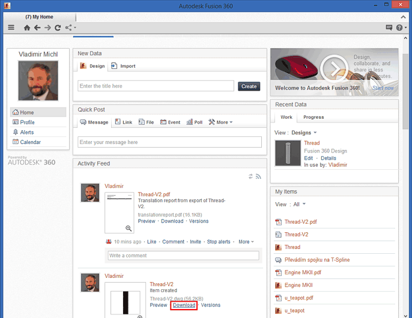Screen dimensions: 412x318
Task: Open the hamburger menu icon
Action: pyautogui.click(x=11, y=28)
